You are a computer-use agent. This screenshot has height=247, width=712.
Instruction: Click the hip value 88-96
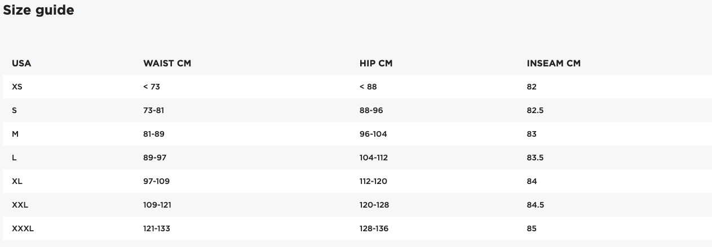pos(371,110)
